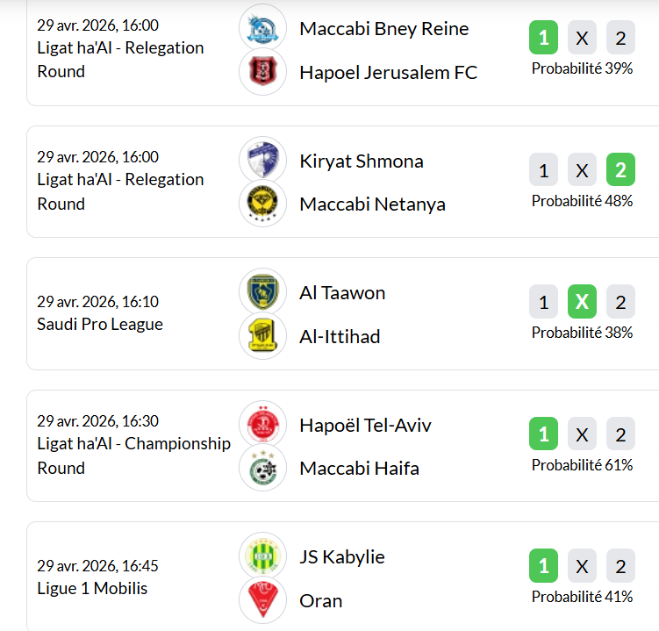Click the Maccabi Haifa club logo
The width and height of the screenshot is (659, 631).
tap(262, 468)
